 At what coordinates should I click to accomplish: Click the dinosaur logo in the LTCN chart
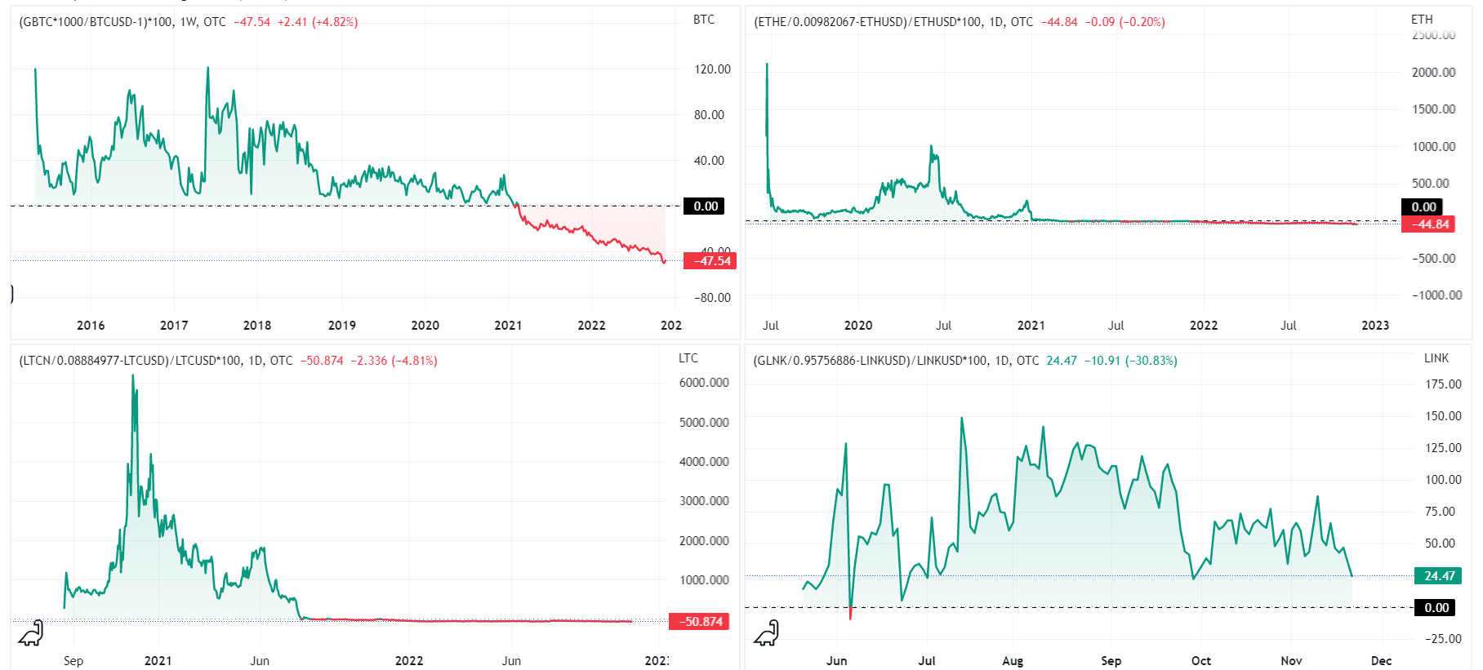(31, 632)
